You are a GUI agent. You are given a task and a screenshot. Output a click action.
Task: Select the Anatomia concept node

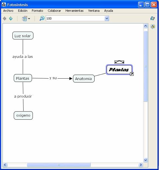point(84,79)
